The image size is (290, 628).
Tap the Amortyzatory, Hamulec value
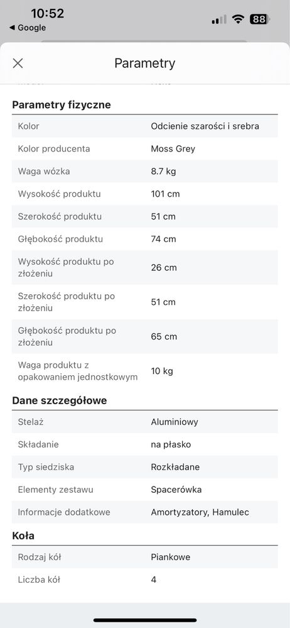pyautogui.click(x=200, y=512)
